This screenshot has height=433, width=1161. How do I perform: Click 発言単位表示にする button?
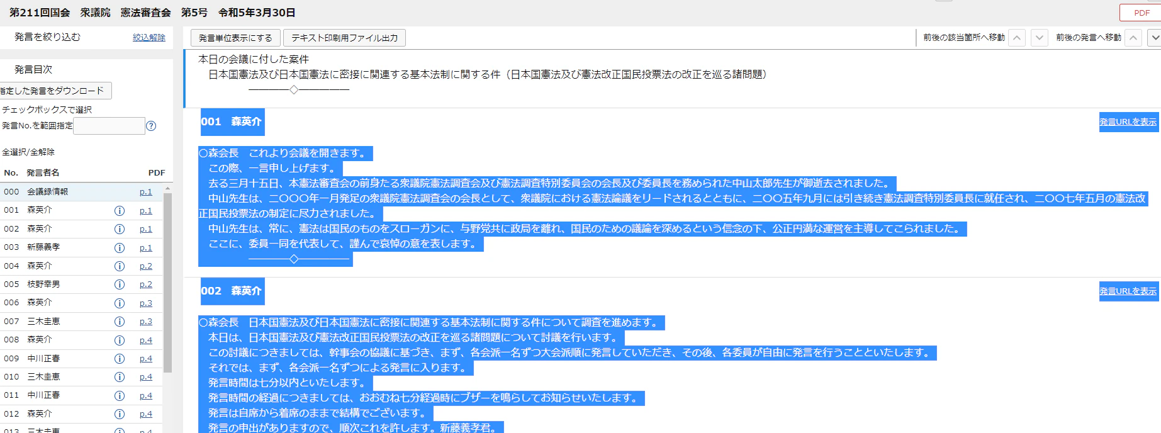(235, 38)
